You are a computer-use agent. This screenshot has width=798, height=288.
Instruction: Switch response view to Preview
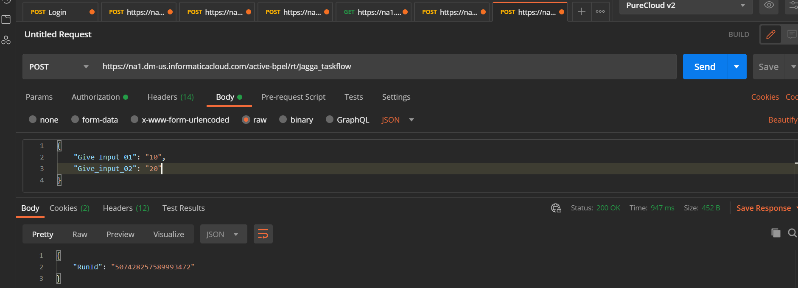point(120,234)
